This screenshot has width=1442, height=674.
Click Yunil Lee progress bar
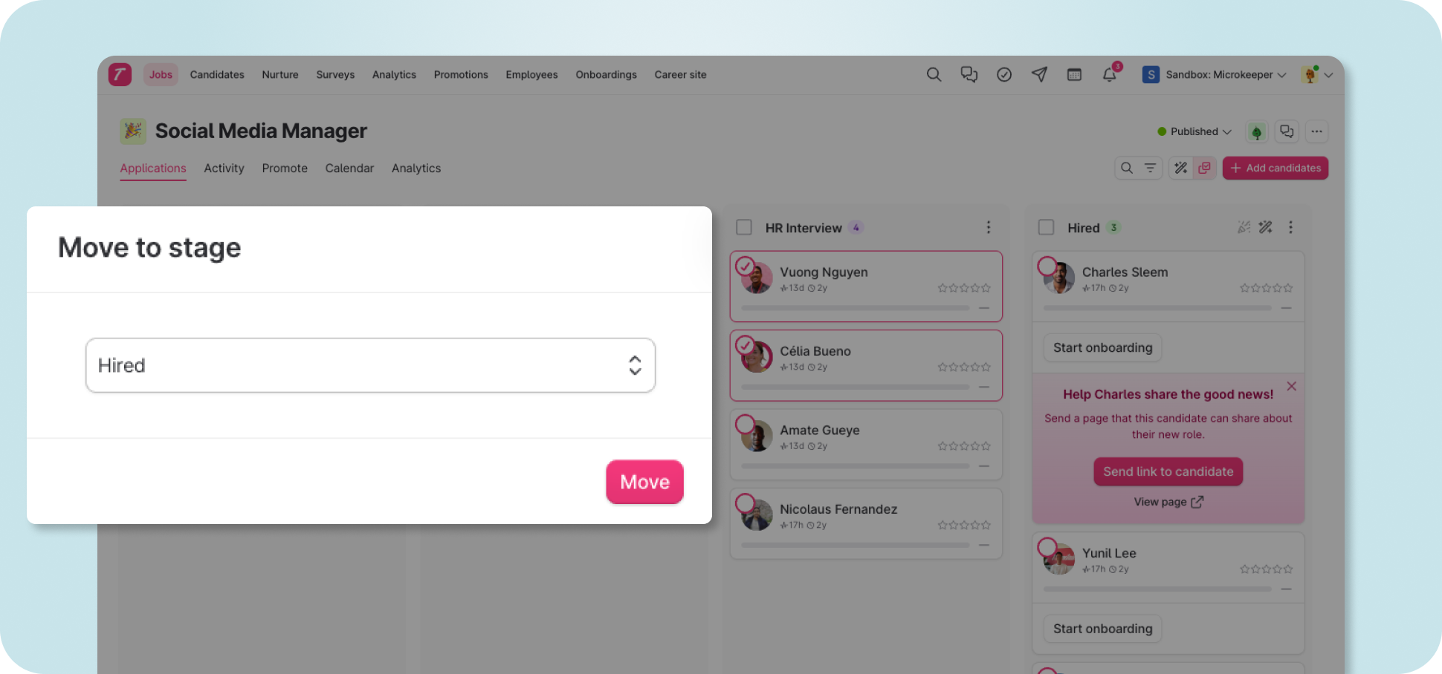point(1157,589)
